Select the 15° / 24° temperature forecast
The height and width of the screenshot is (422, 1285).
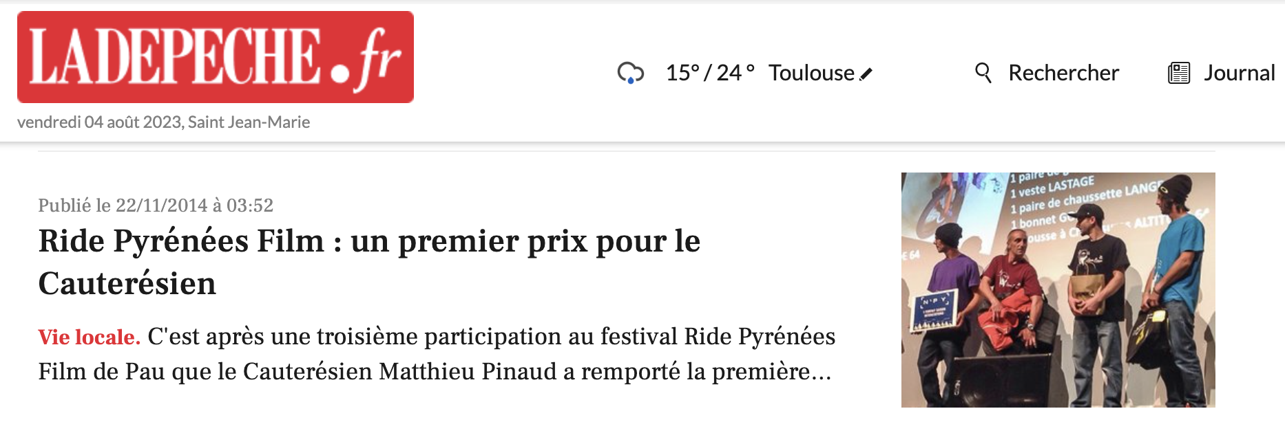(709, 73)
